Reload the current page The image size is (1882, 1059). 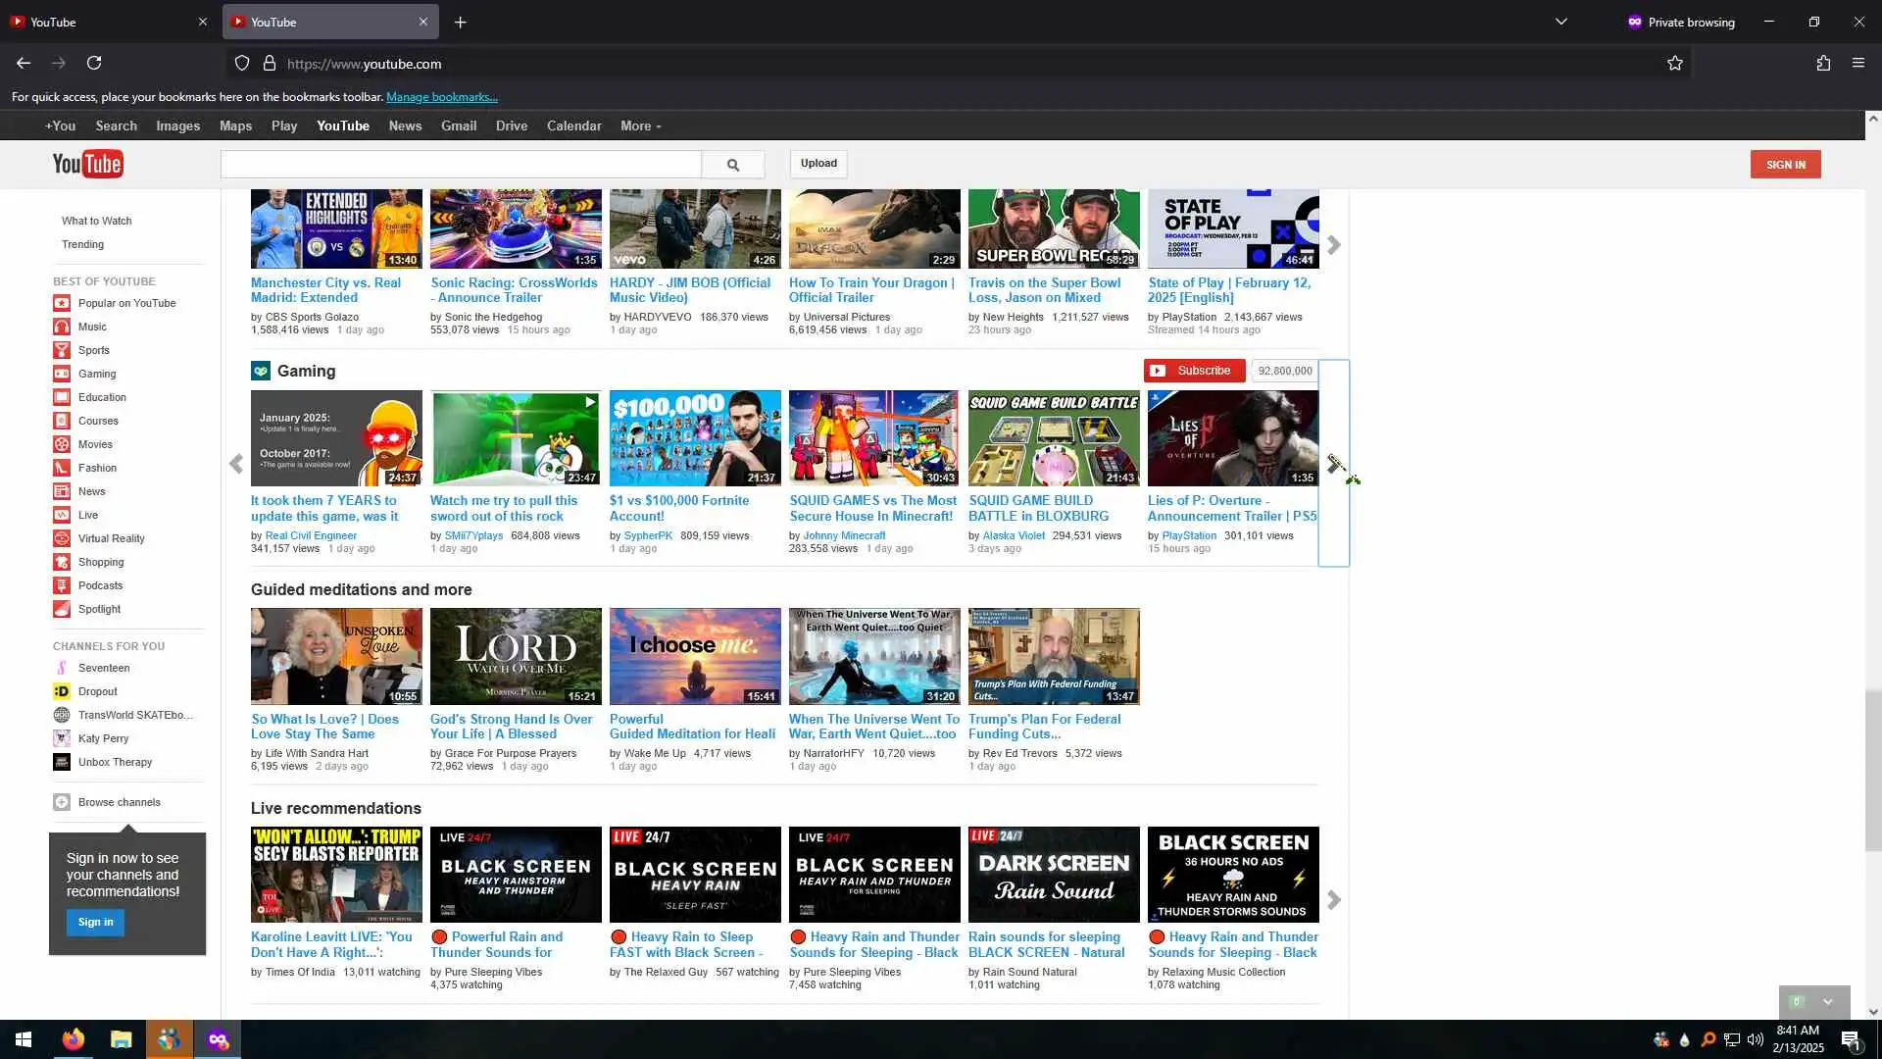[94, 64]
